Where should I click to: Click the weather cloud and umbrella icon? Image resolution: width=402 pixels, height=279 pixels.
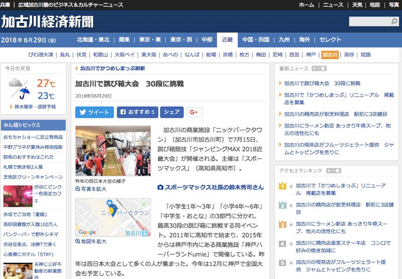pos(19,88)
